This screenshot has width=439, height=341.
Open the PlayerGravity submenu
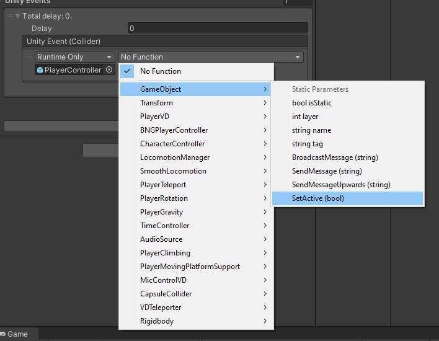click(197, 212)
